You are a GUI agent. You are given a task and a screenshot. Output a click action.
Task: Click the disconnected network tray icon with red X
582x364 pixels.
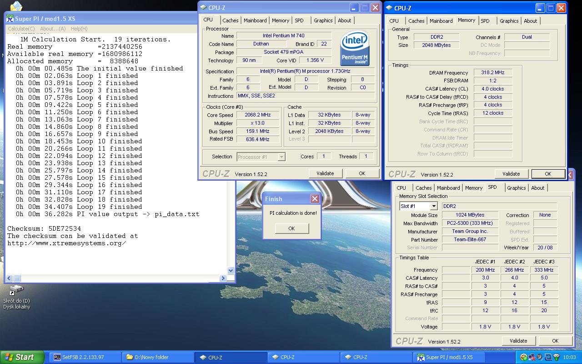(532, 357)
